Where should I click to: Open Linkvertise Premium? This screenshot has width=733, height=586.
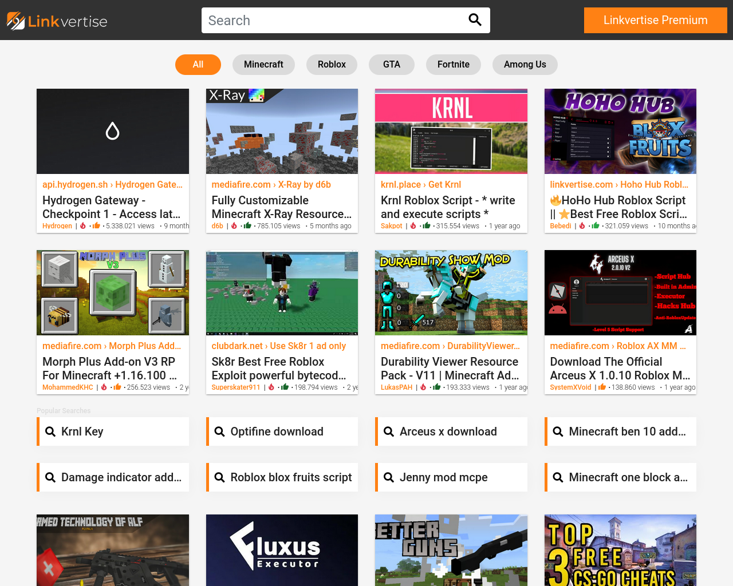tap(655, 21)
